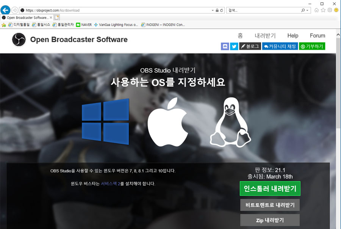Open the 홍일시스 bookmark
Screen dimensions: 341x229
[x=41, y=25]
